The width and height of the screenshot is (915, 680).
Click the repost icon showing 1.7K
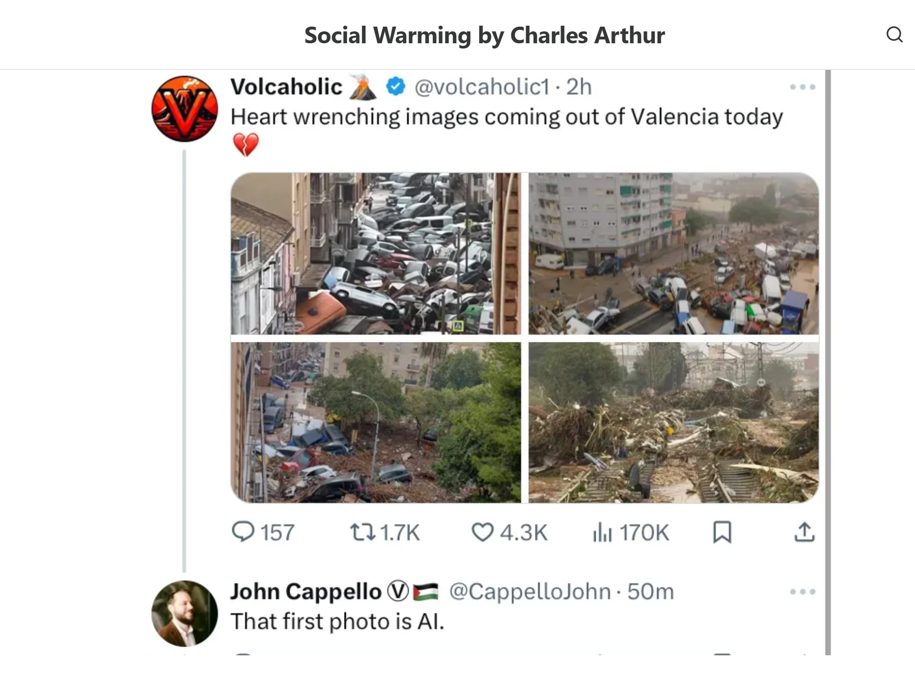363,532
